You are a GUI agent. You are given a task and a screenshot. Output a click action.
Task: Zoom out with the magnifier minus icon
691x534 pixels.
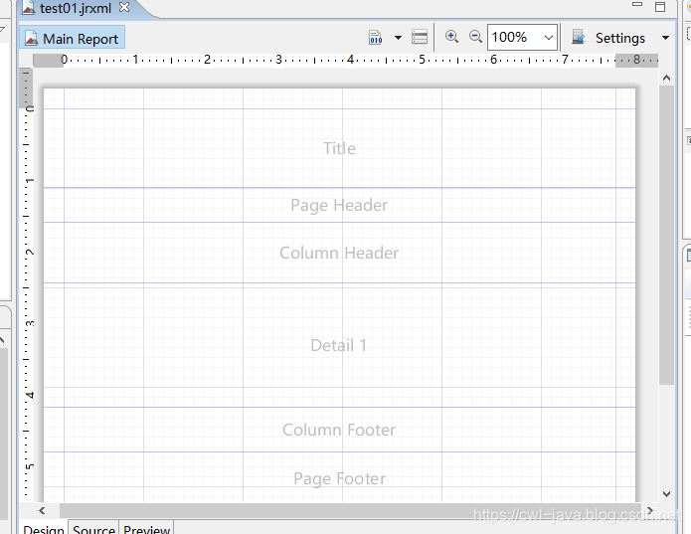(x=475, y=37)
